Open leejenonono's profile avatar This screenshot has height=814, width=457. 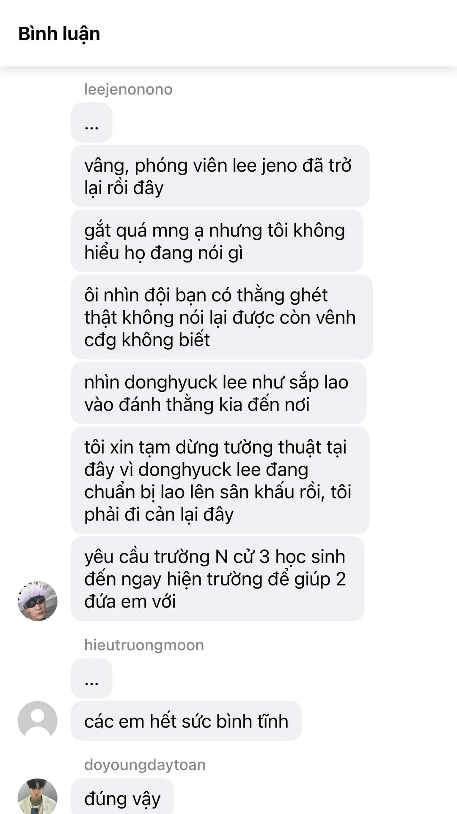click(x=38, y=601)
